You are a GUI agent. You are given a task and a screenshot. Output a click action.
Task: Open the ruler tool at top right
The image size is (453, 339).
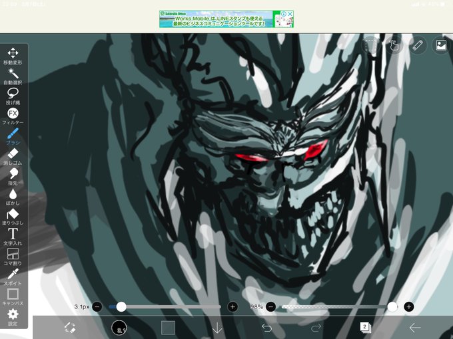[418, 45]
